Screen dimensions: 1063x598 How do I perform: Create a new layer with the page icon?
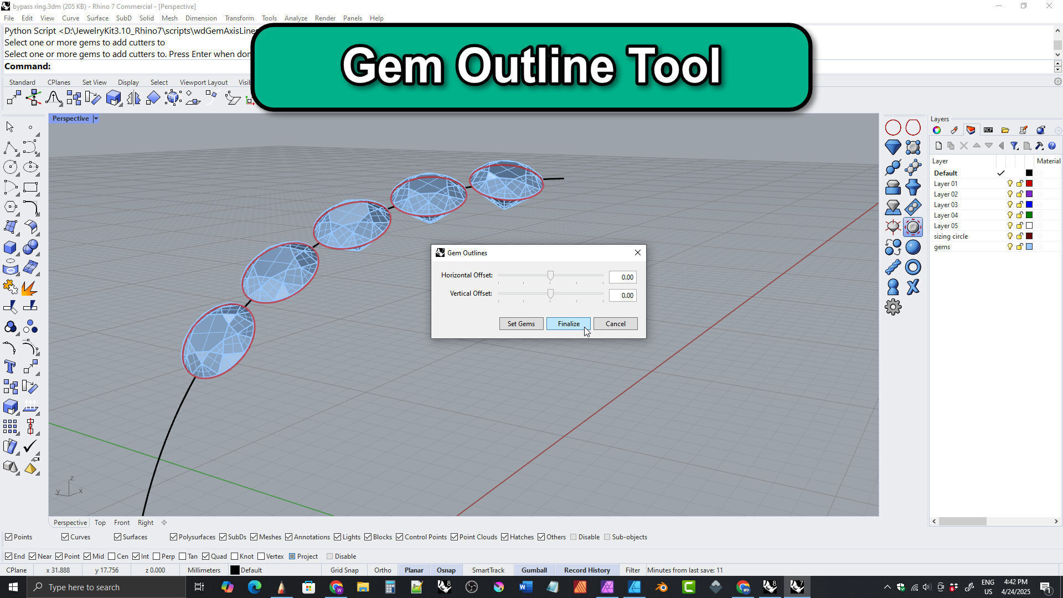(938, 146)
